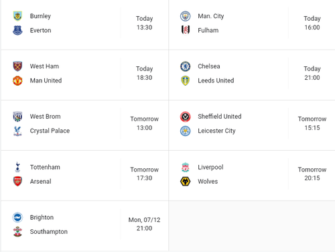Image resolution: width=335 pixels, height=252 pixels.
Task: Select the Southampton team name
Action: 49,232
